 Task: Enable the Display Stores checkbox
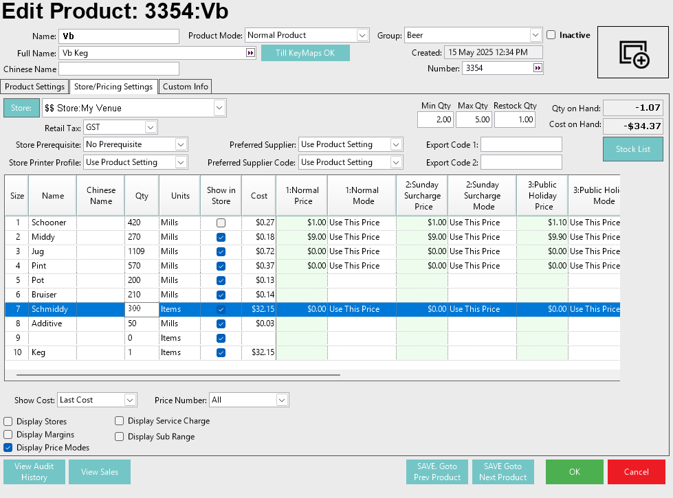tap(8, 422)
